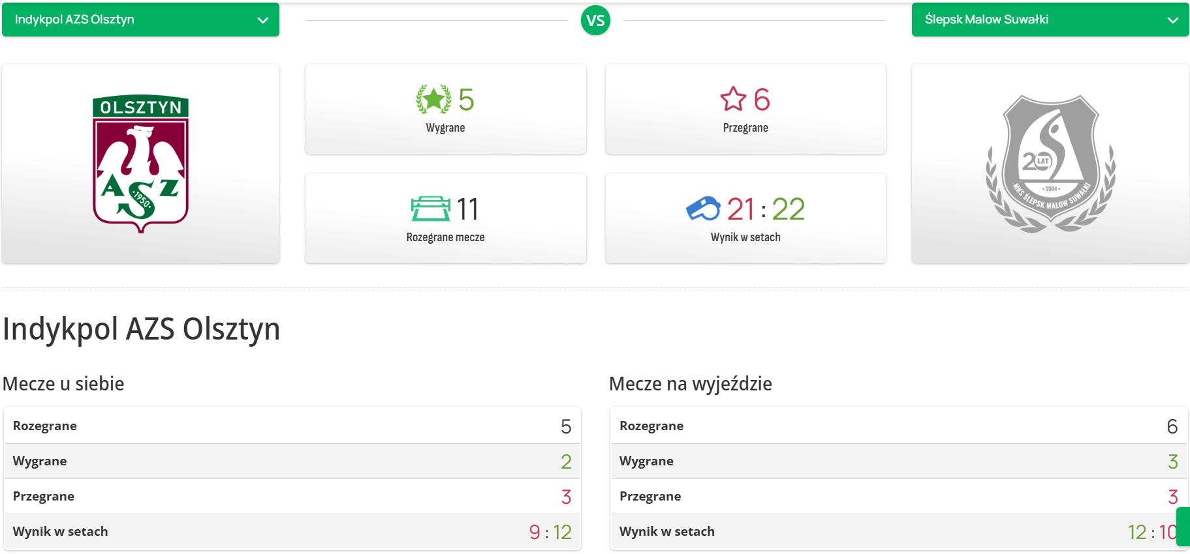The image size is (1190, 554).
Task: Click the AZS Olsztyn club crest
Action: (x=141, y=164)
